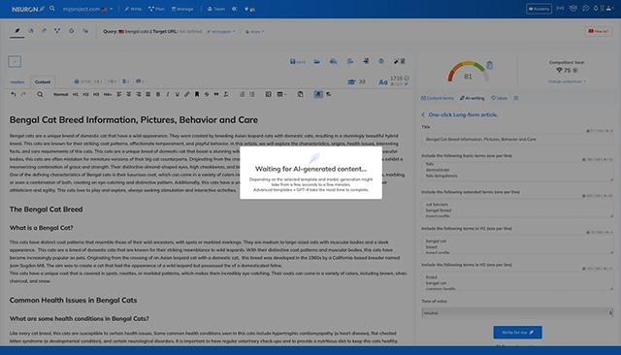The width and height of the screenshot is (621, 355).
Task: Align text left
Action: pyautogui.click(x=119, y=94)
